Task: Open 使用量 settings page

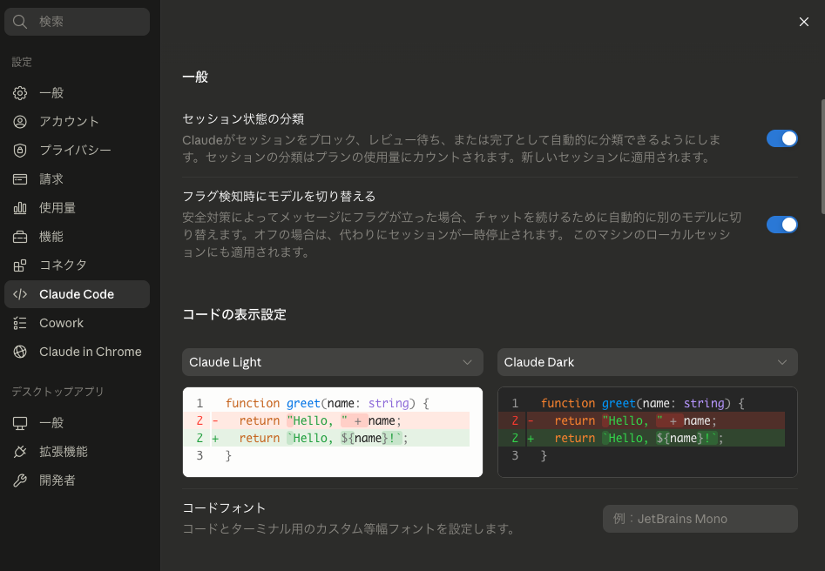Action: [77, 208]
